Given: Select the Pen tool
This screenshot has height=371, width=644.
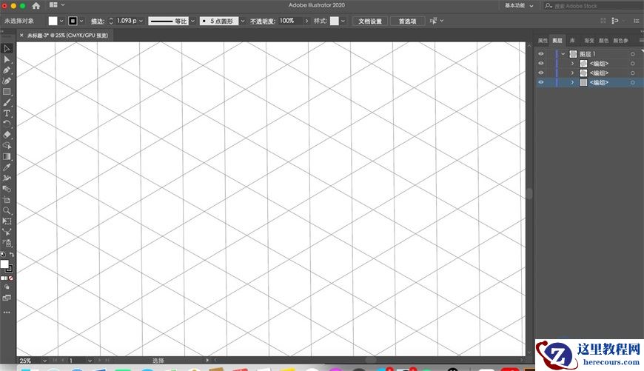Looking at the screenshot, I should point(7,70).
